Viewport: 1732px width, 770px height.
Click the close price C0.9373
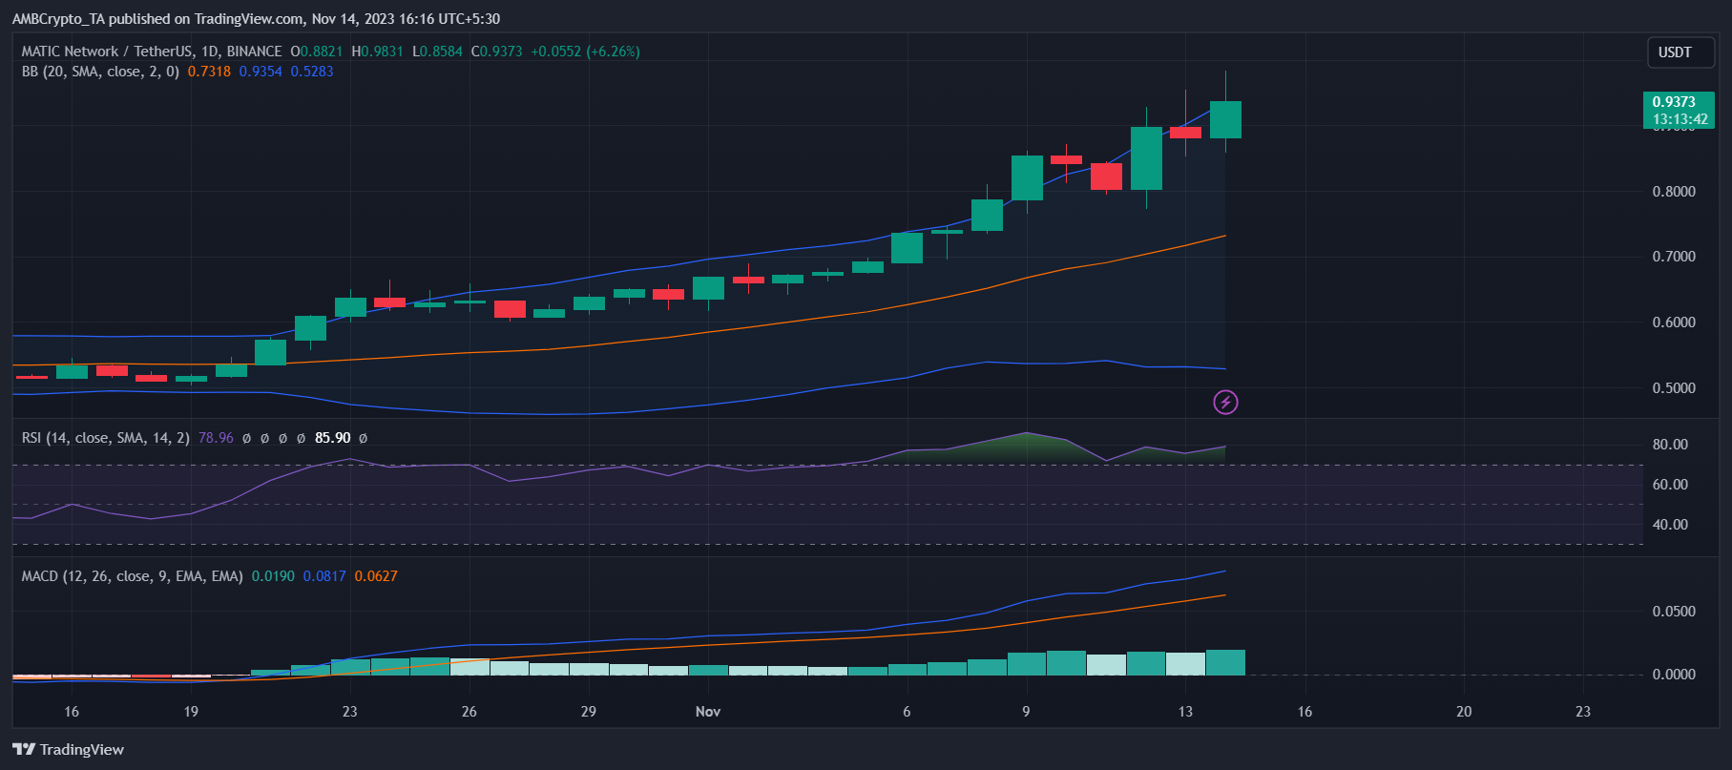pos(496,52)
